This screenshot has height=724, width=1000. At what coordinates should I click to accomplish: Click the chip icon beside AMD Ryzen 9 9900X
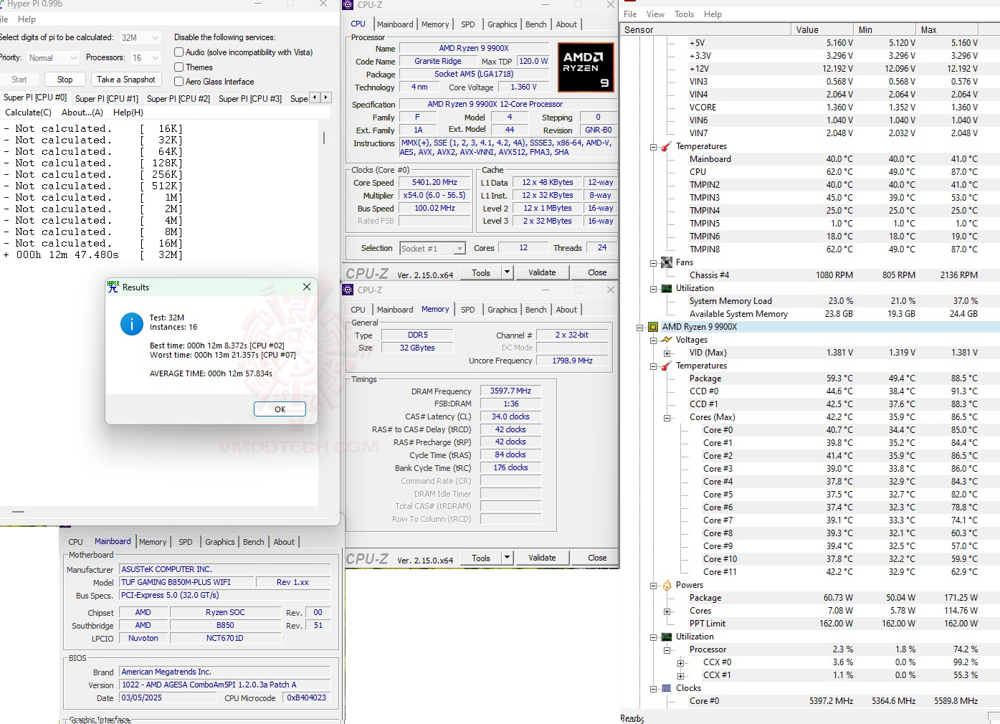click(653, 327)
